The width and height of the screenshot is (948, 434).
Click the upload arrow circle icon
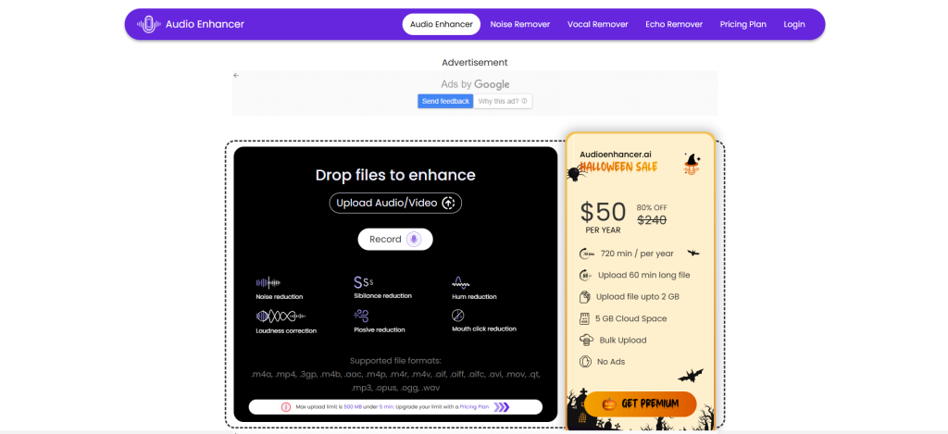(448, 203)
